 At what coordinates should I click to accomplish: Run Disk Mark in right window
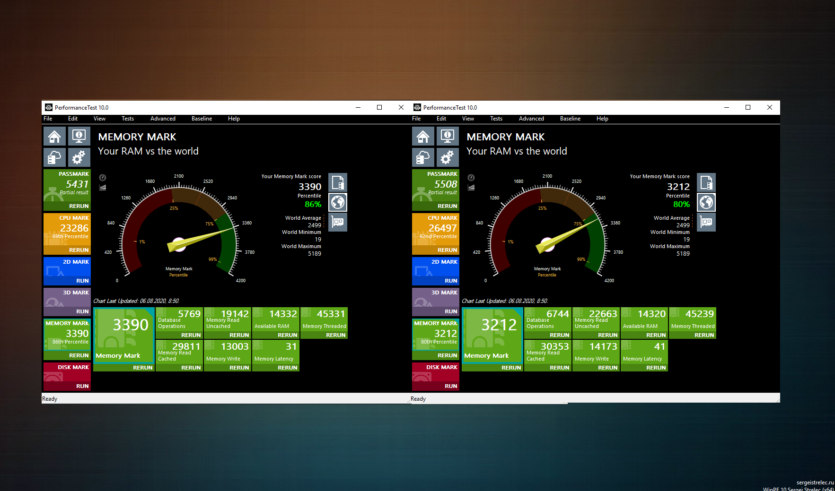(x=451, y=386)
